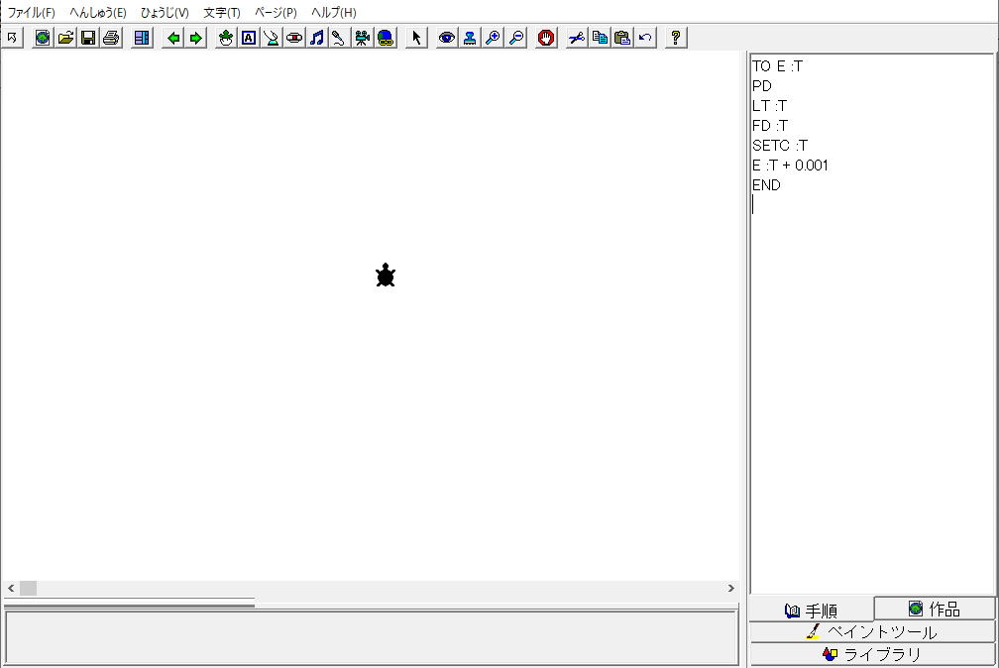Open help with the question mark icon
This screenshot has height=668, width=999.
(x=676, y=38)
